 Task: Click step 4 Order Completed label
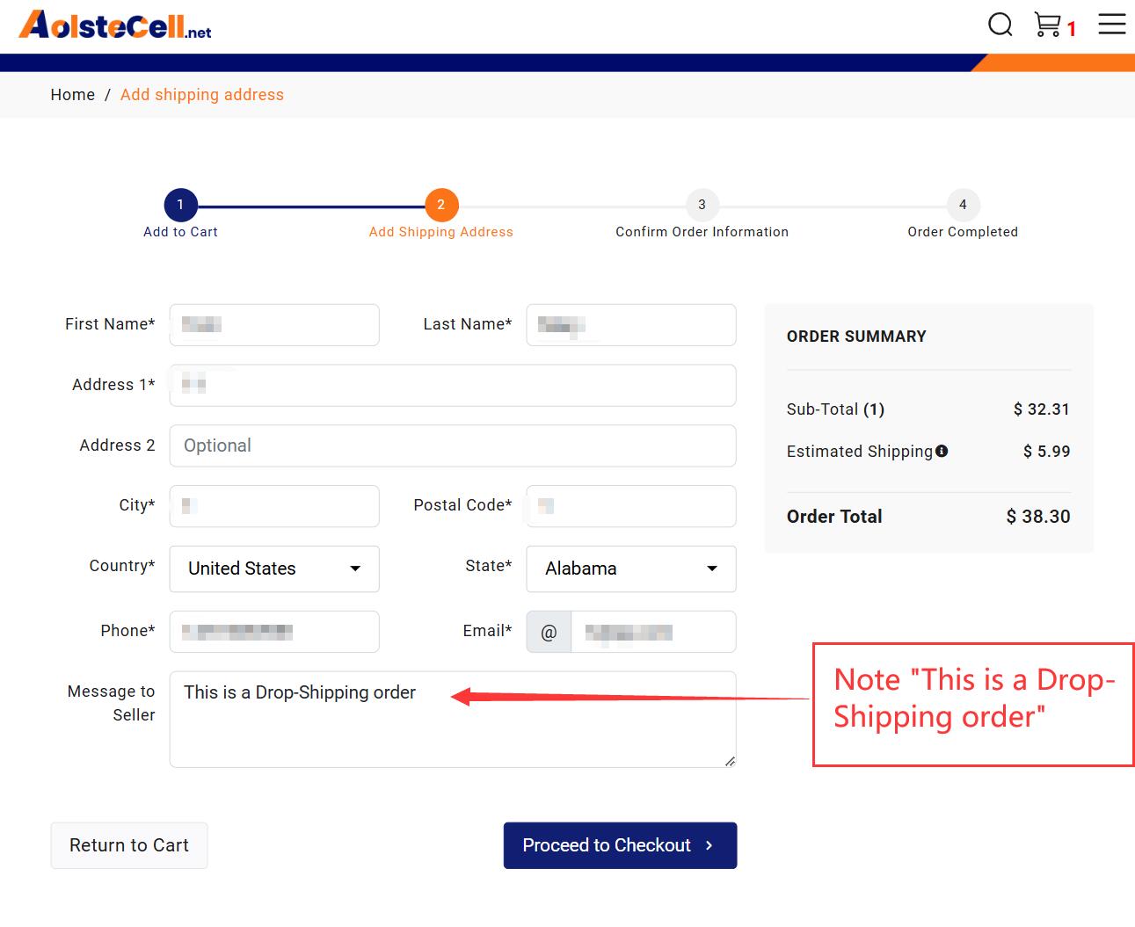click(962, 231)
